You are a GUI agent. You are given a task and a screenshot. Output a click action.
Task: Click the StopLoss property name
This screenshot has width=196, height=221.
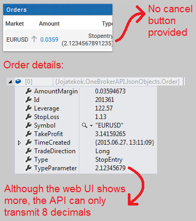click(46, 117)
